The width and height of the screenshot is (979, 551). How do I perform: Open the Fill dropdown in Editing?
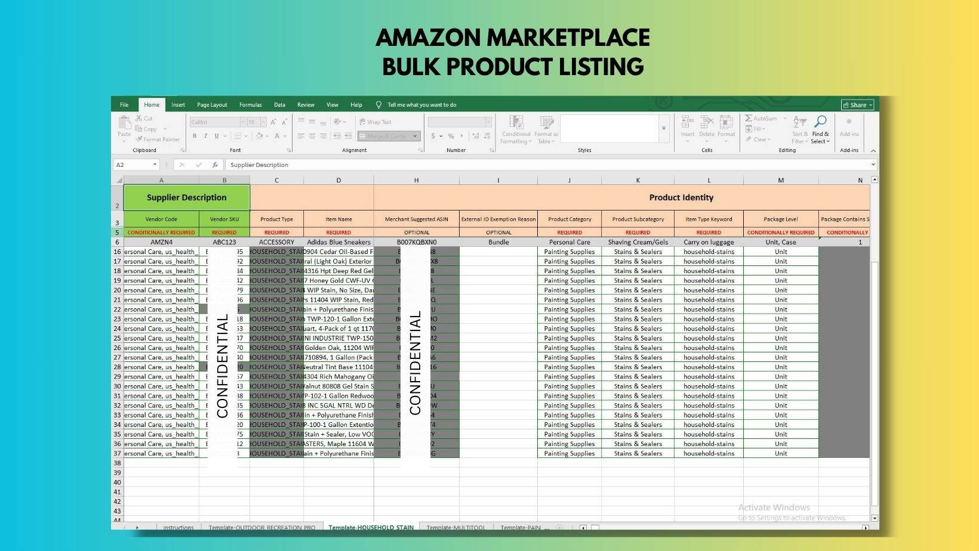755,129
